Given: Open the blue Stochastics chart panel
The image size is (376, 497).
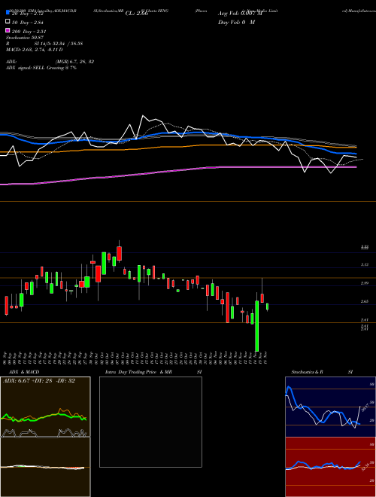Looking at the screenshot, I should [330, 407].
